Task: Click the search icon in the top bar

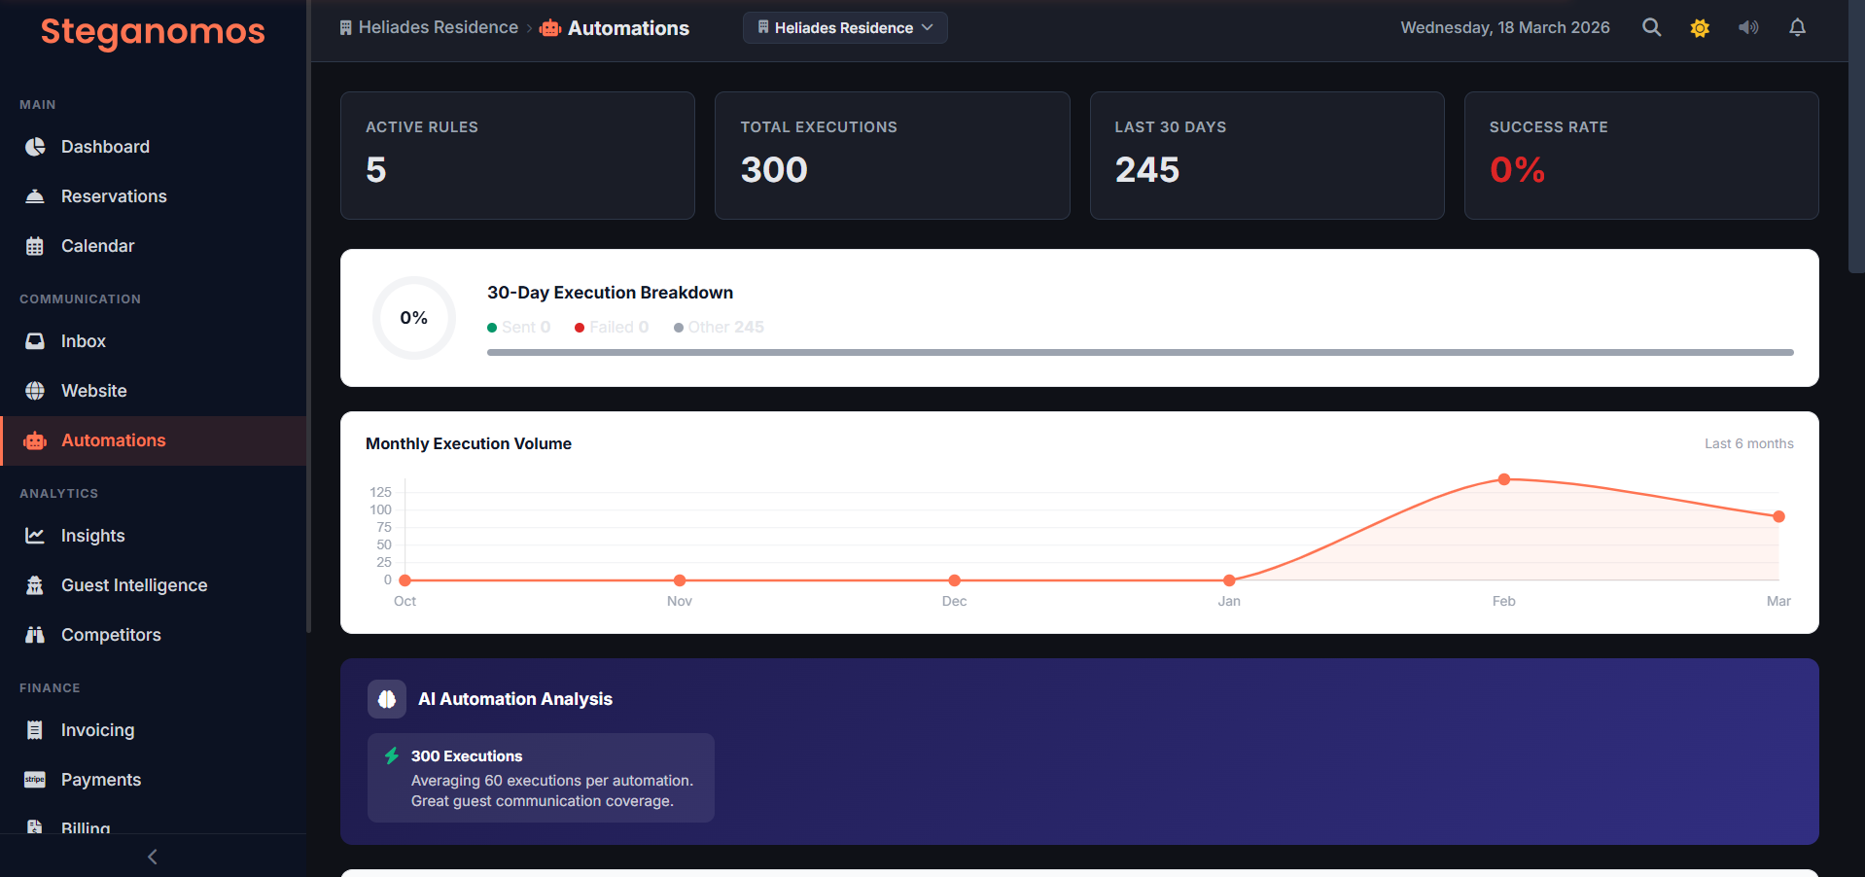Action: point(1651,27)
